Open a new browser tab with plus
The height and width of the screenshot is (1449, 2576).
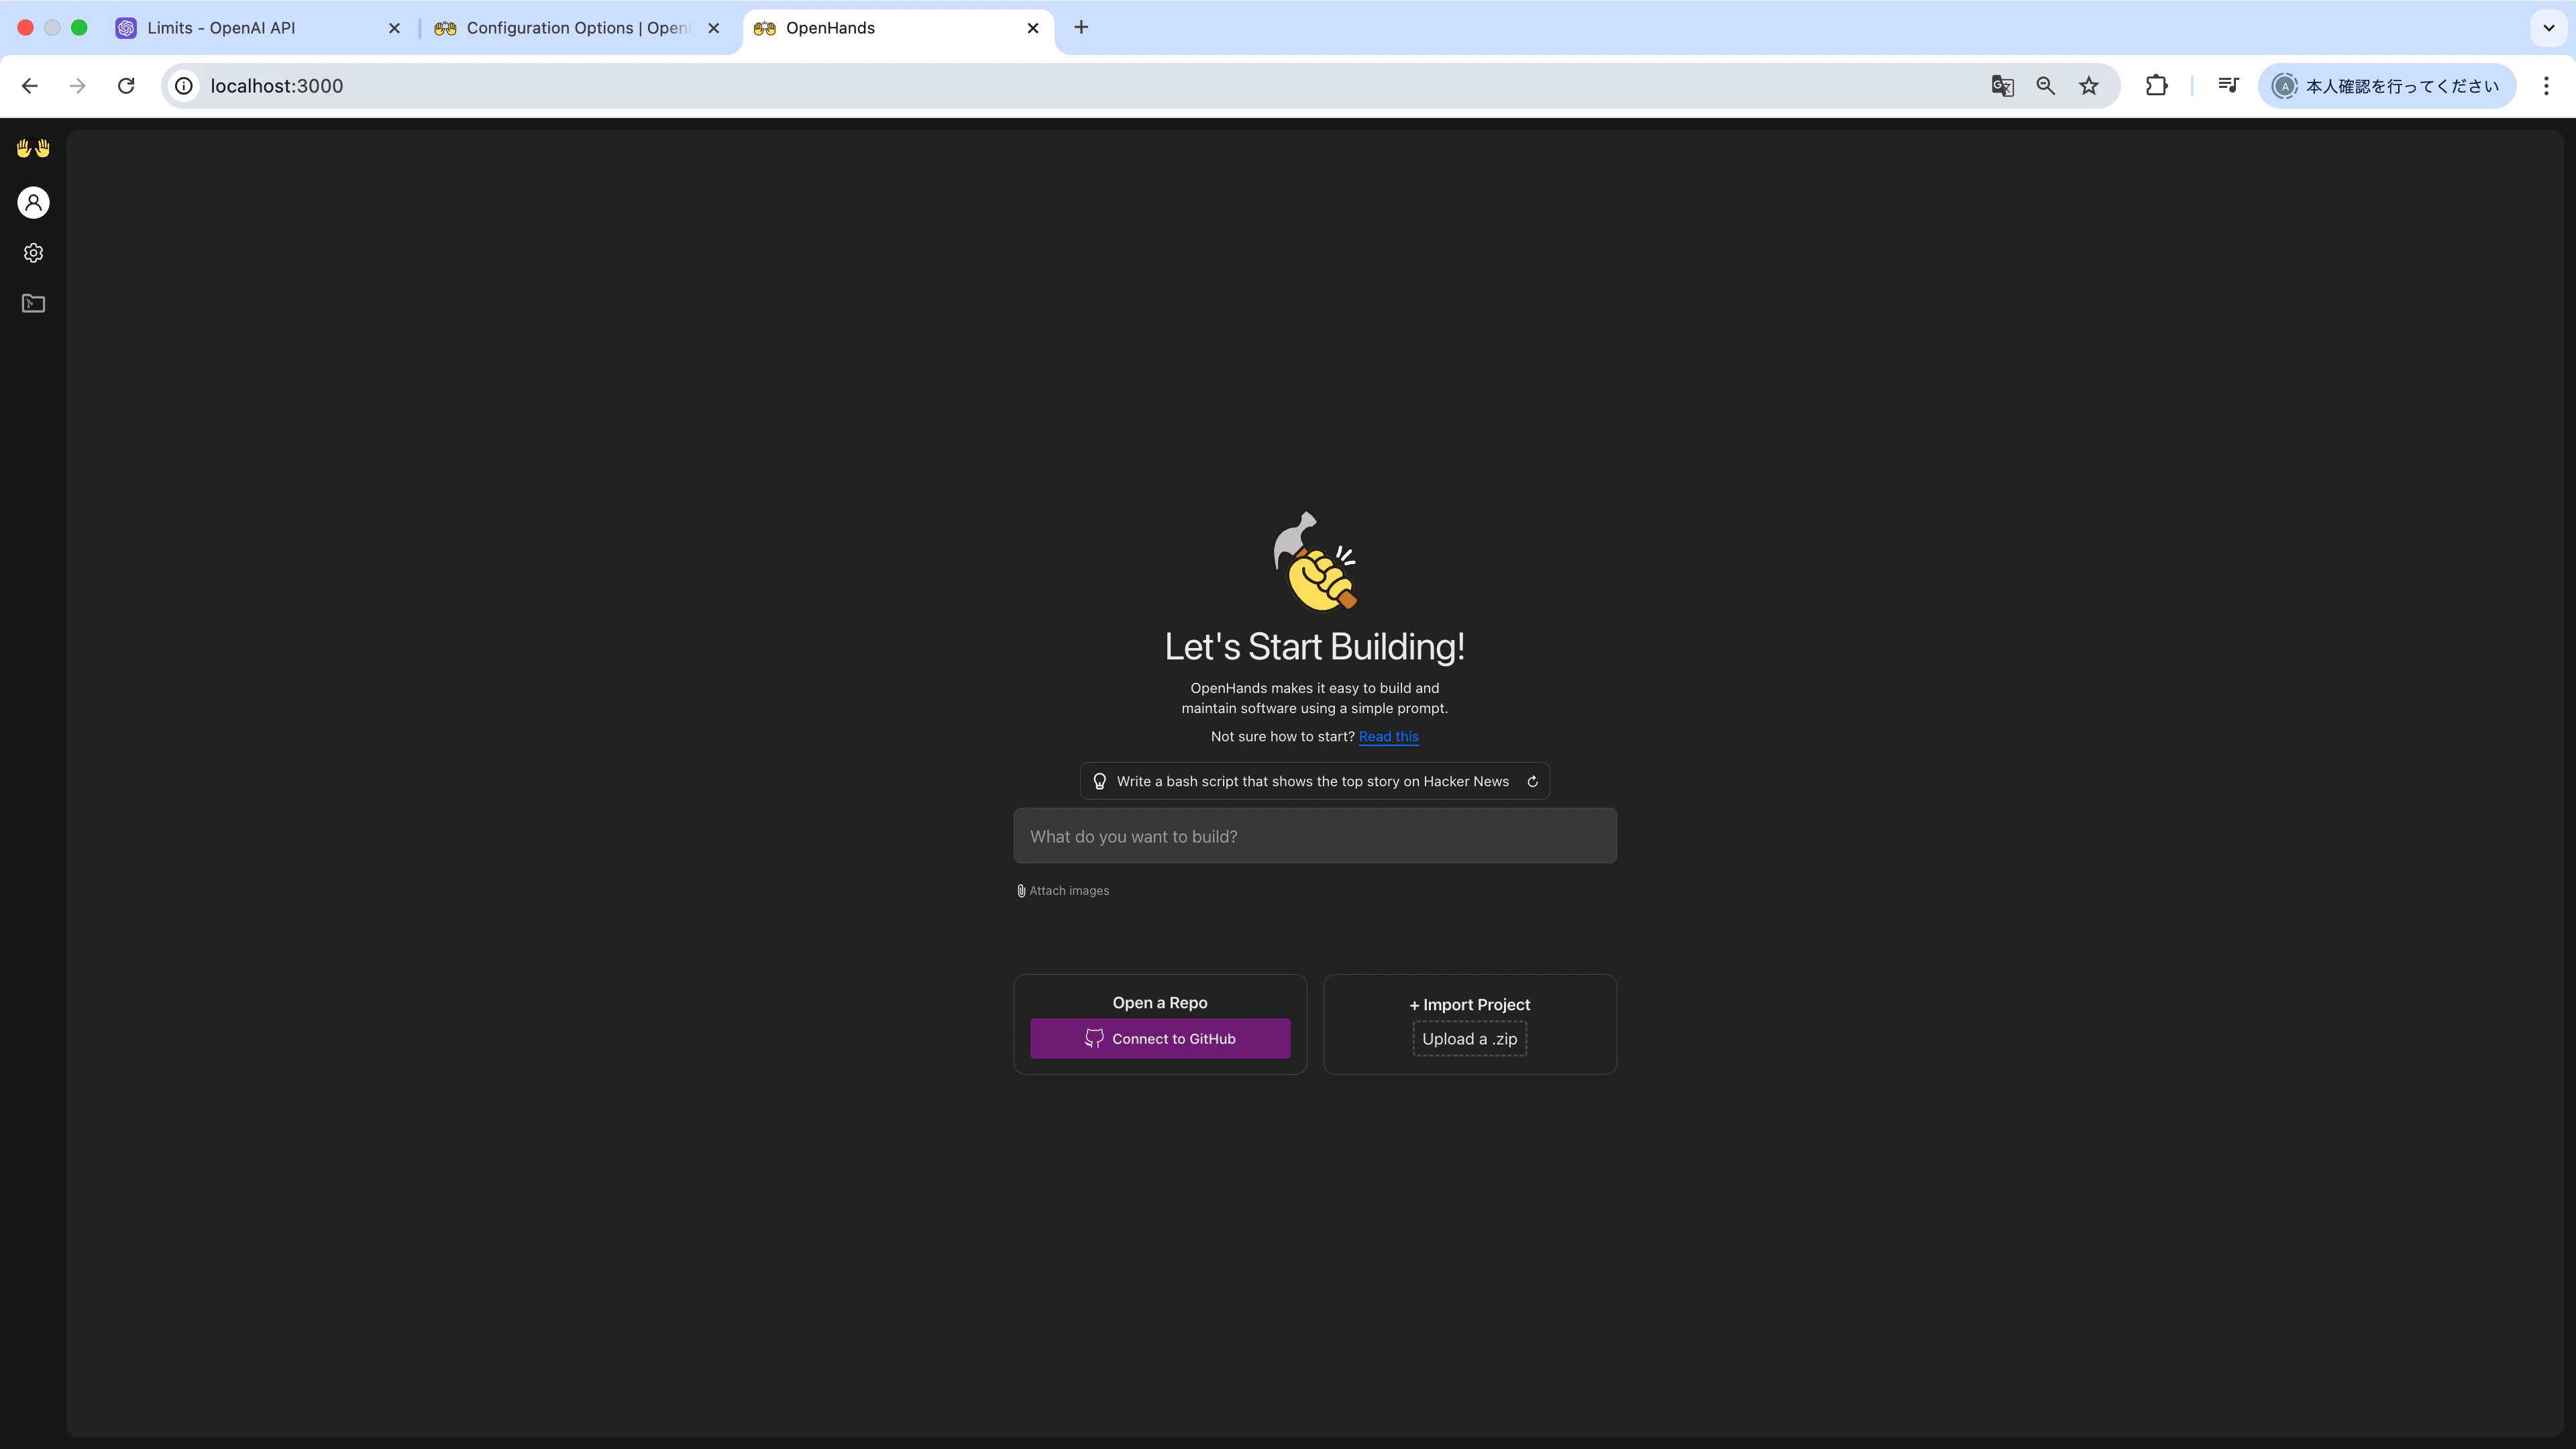[x=1081, y=28]
